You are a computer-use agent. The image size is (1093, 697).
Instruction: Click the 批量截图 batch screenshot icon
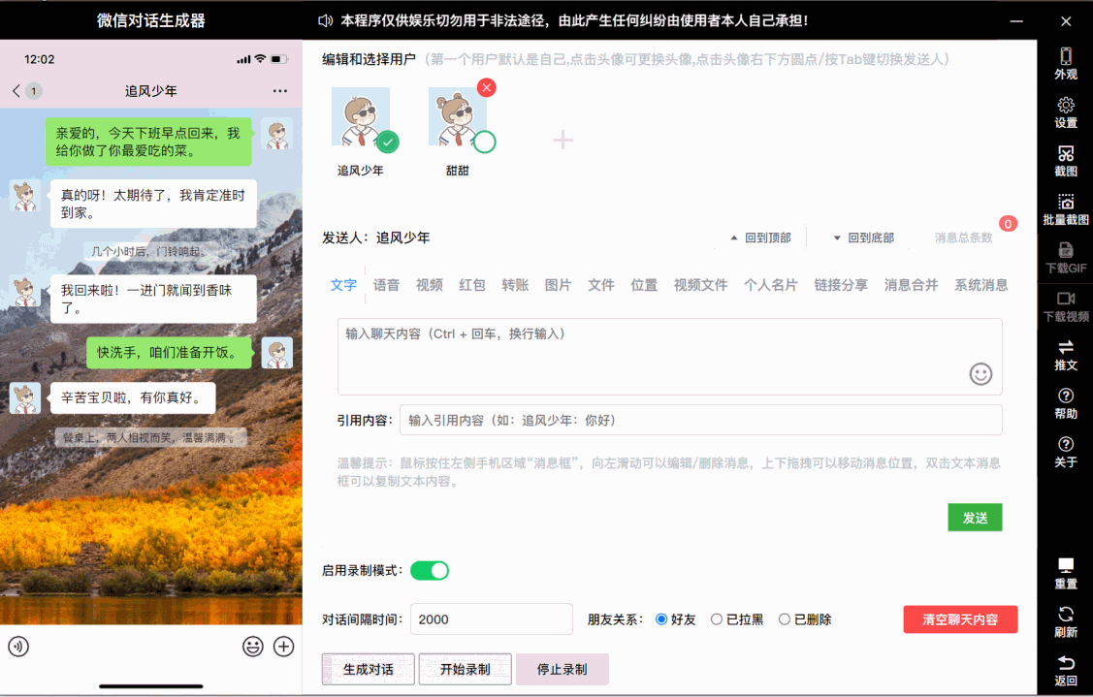click(1065, 203)
